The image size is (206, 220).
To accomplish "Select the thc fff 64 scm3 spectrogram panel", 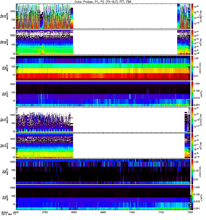I will pyautogui.click(x=103, y=146).
